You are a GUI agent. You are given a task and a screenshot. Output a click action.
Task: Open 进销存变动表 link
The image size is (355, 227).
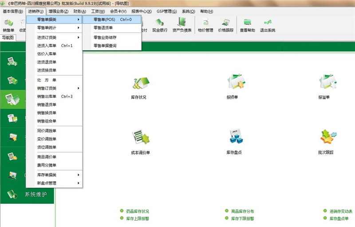[341, 211]
